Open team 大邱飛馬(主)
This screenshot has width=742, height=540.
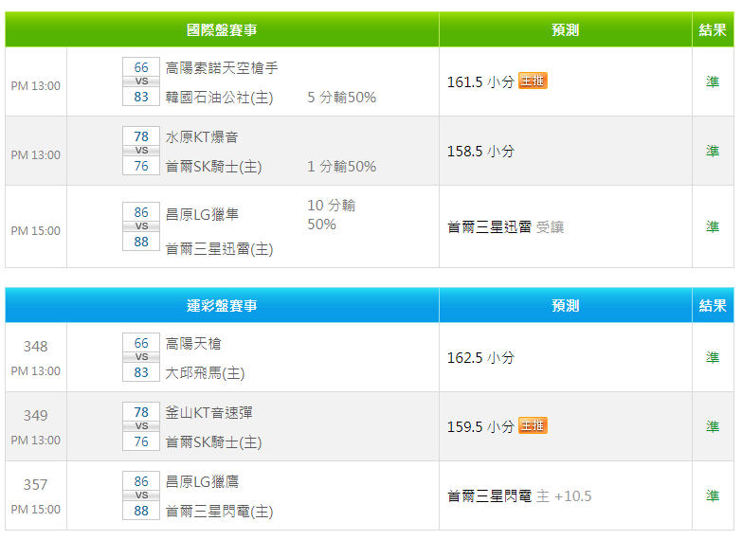pyautogui.click(x=205, y=373)
